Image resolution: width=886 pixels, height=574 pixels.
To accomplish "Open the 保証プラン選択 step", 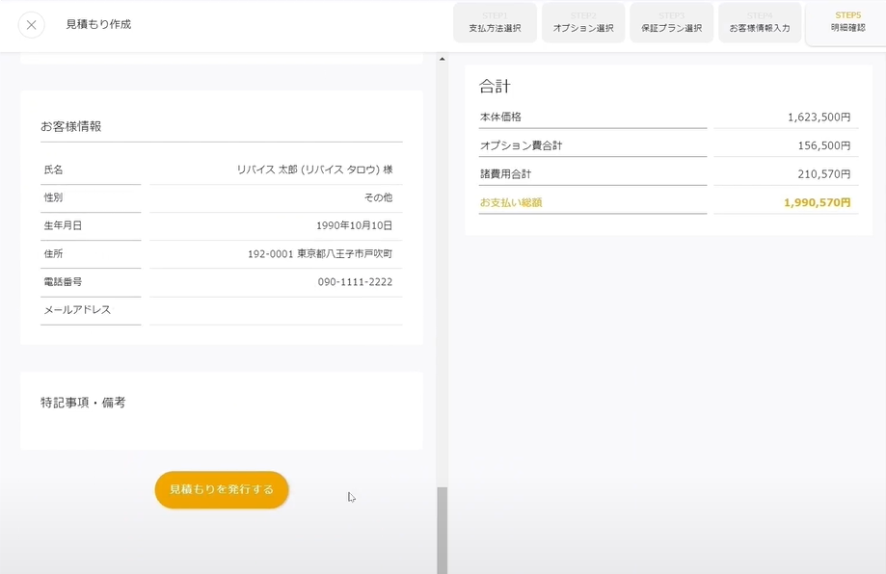I will click(x=672, y=22).
